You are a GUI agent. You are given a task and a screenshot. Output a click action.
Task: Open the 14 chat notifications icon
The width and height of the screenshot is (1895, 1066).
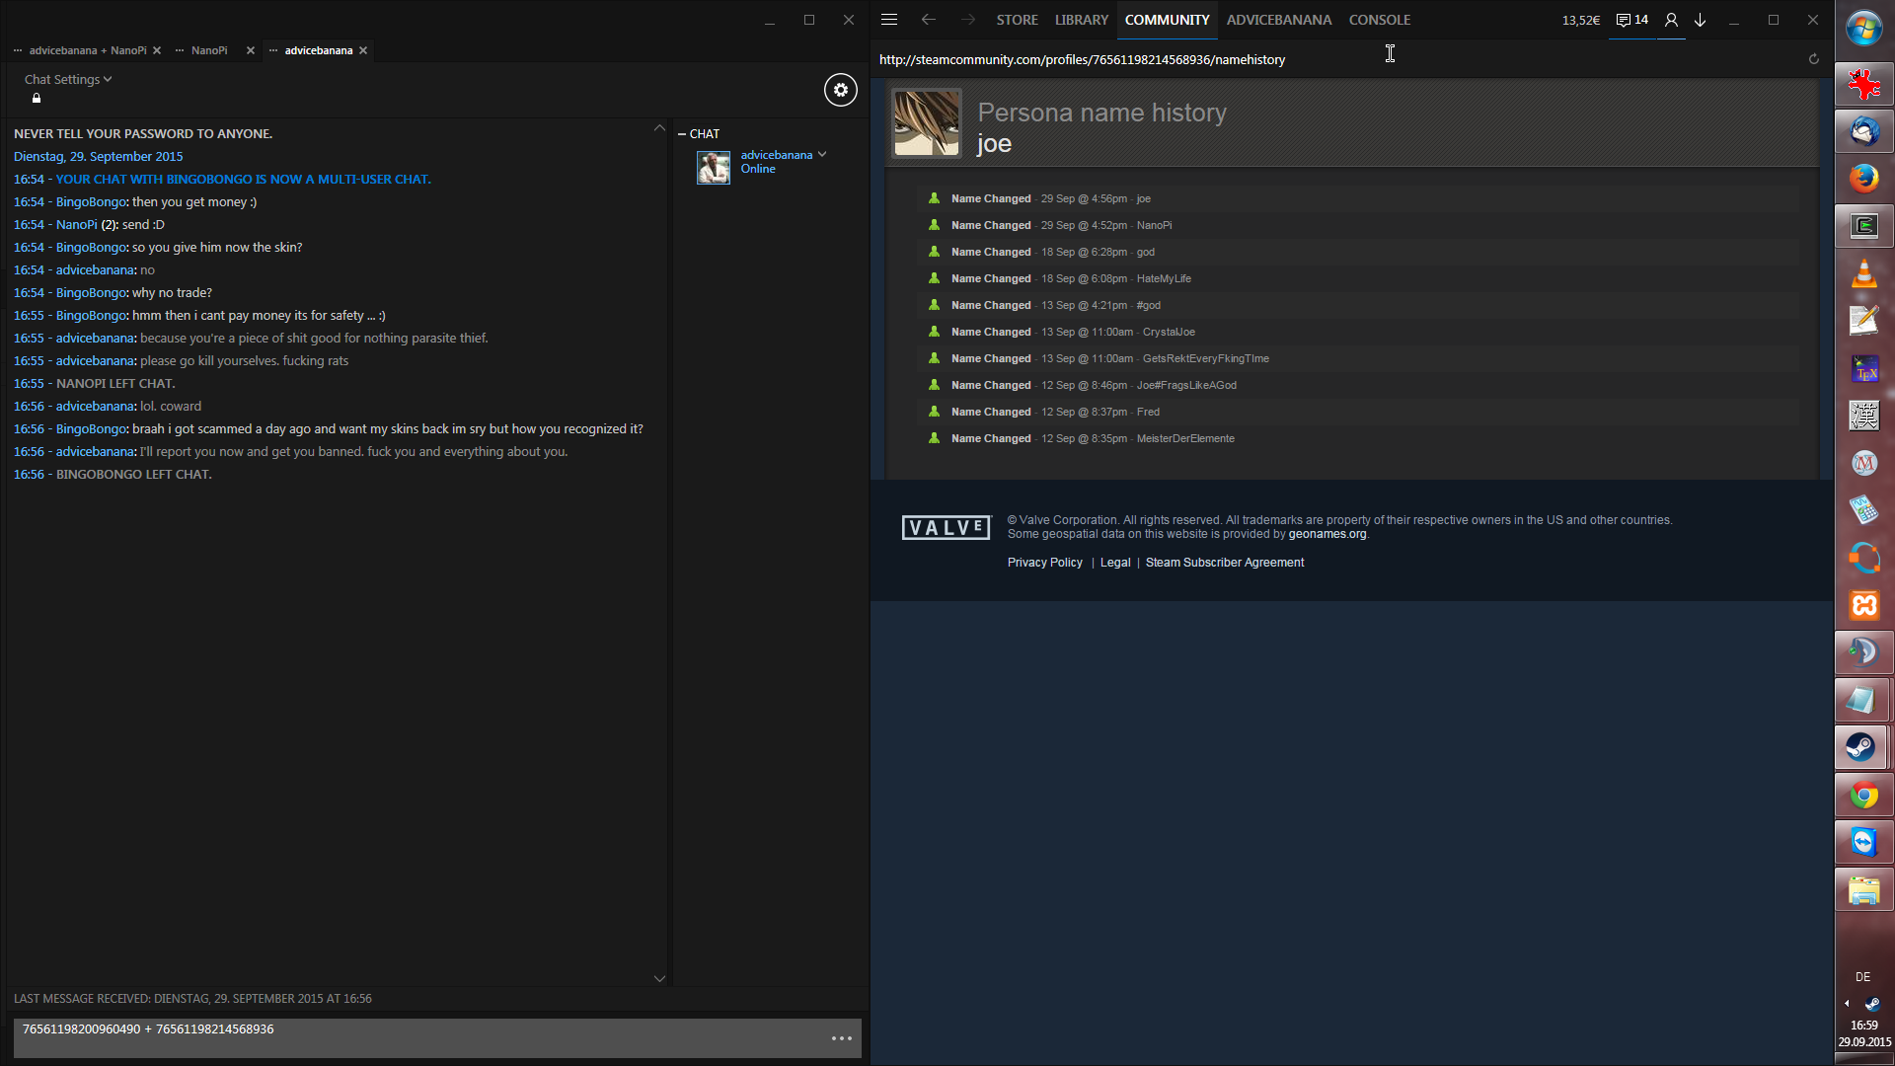[1632, 20]
